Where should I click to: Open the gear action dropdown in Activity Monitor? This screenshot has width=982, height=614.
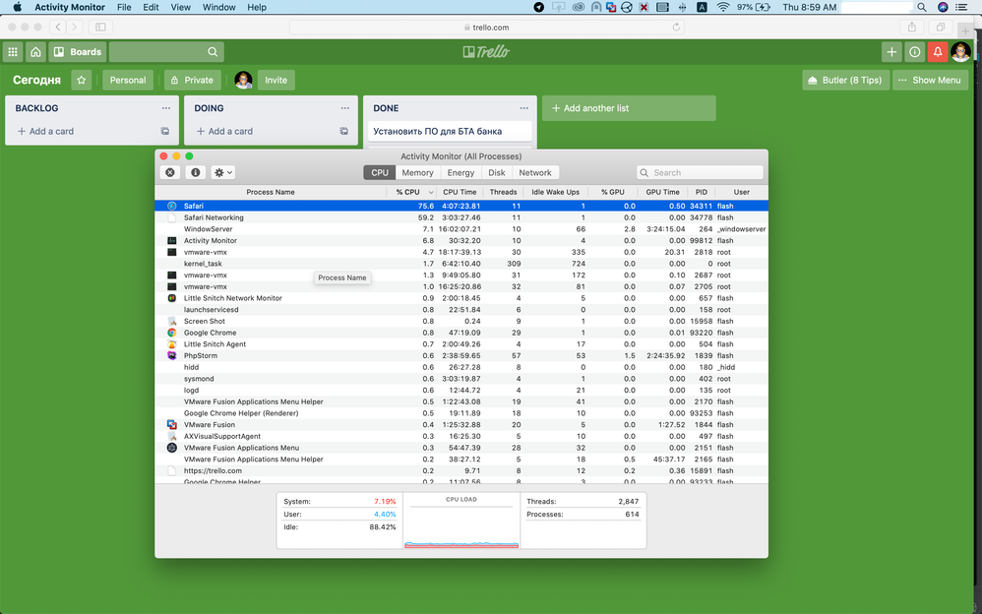(x=223, y=172)
